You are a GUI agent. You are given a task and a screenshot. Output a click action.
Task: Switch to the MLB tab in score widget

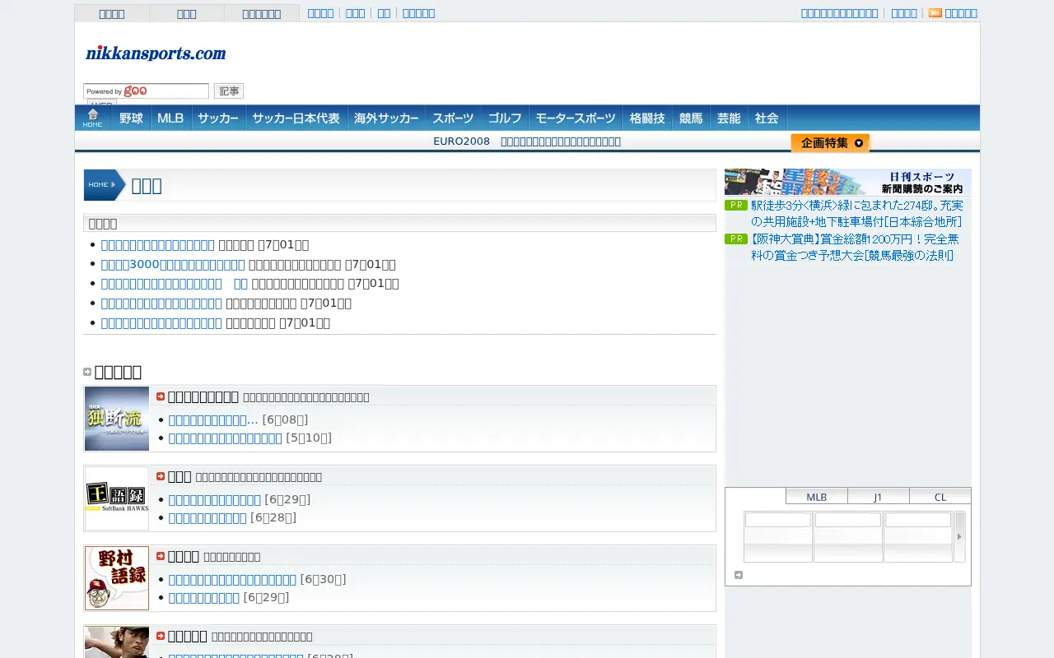[817, 496]
